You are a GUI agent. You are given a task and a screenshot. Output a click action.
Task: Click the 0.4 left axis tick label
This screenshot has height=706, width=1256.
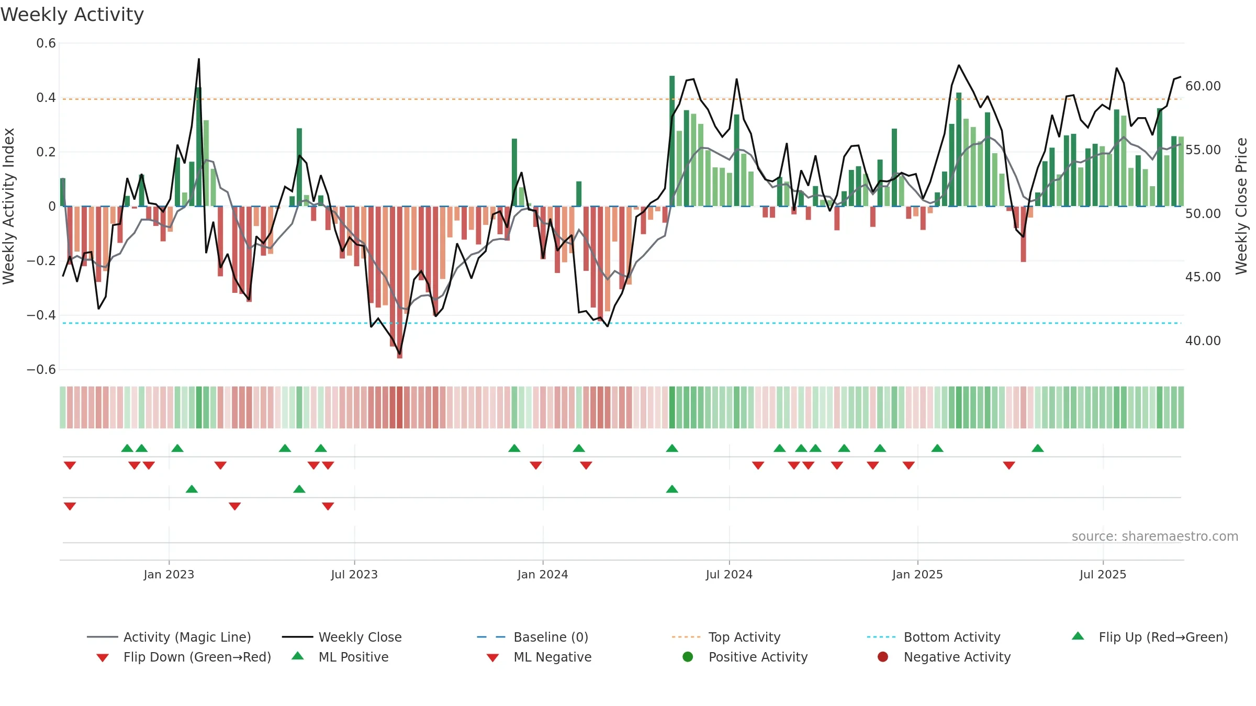coord(46,98)
